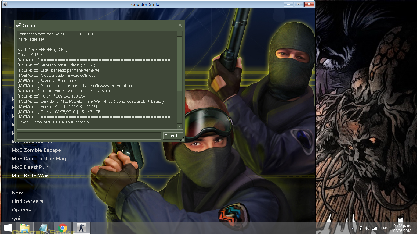Choose the MxE Knife War menu entry
The width and height of the screenshot is (417, 234).
[30, 176]
